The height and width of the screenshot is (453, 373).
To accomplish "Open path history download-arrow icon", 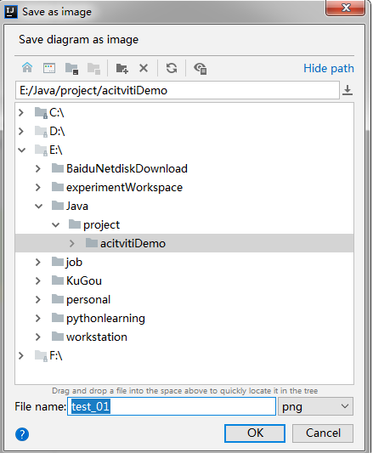I will click(348, 90).
